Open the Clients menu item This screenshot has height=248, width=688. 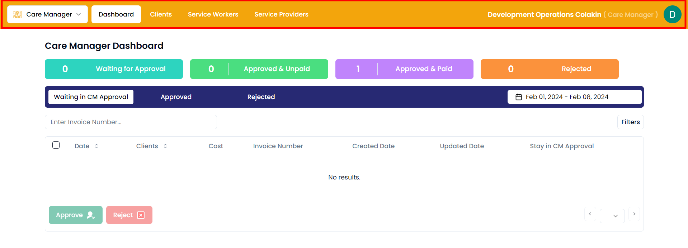[161, 14]
